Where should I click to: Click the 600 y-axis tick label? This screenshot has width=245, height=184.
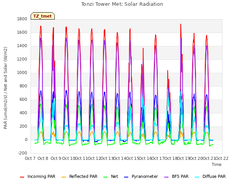23,100
